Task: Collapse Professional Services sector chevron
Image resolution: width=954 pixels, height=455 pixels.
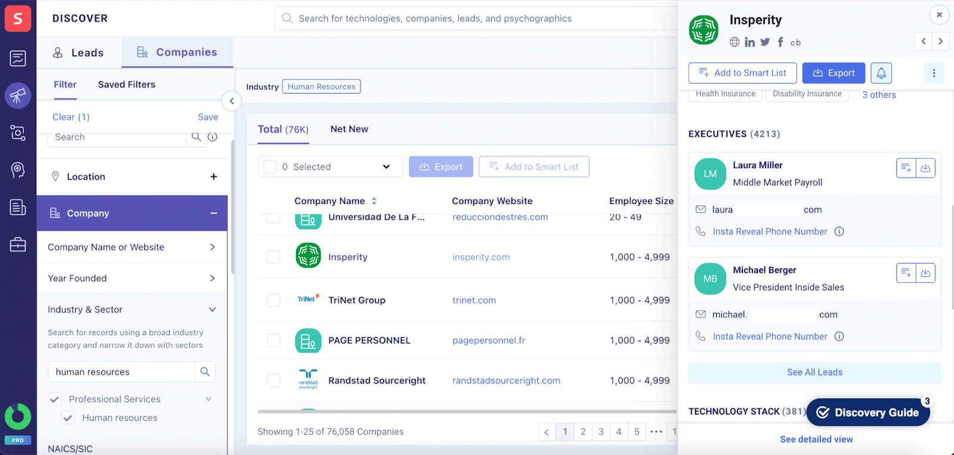Action: (209, 399)
